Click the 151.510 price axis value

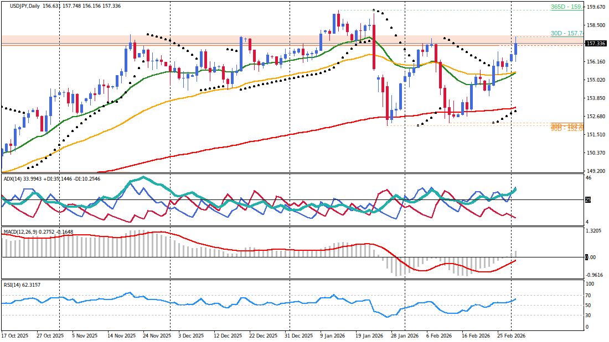coord(596,135)
